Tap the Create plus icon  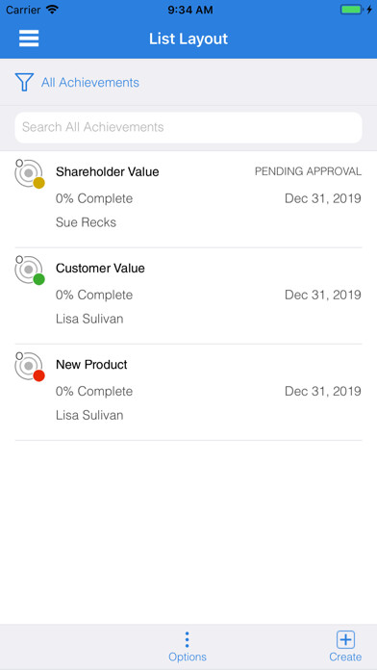tap(345, 639)
